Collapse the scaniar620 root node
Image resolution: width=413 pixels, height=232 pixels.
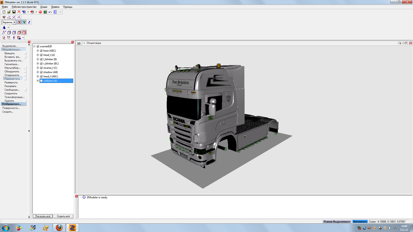(34, 46)
